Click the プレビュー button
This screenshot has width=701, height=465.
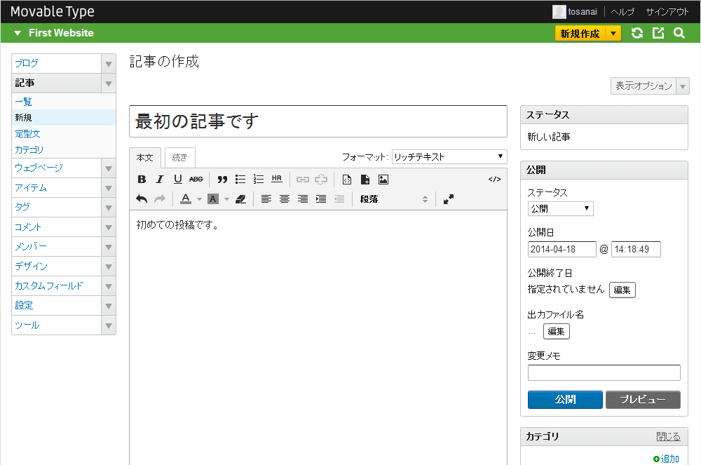pos(643,399)
